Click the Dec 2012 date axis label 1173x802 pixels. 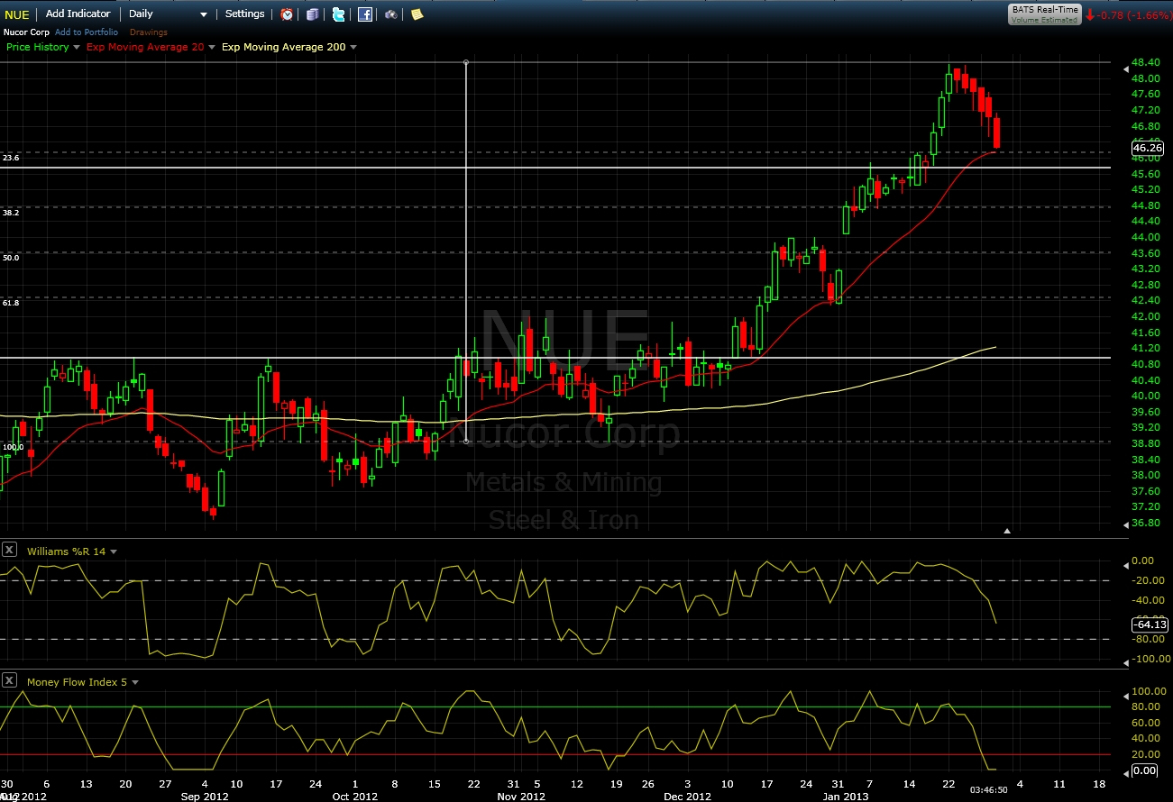tap(687, 797)
